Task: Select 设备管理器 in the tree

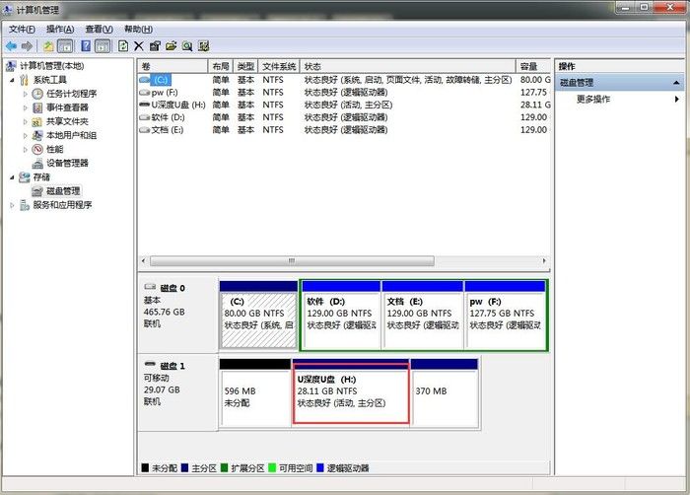Action: pyautogui.click(x=67, y=163)
